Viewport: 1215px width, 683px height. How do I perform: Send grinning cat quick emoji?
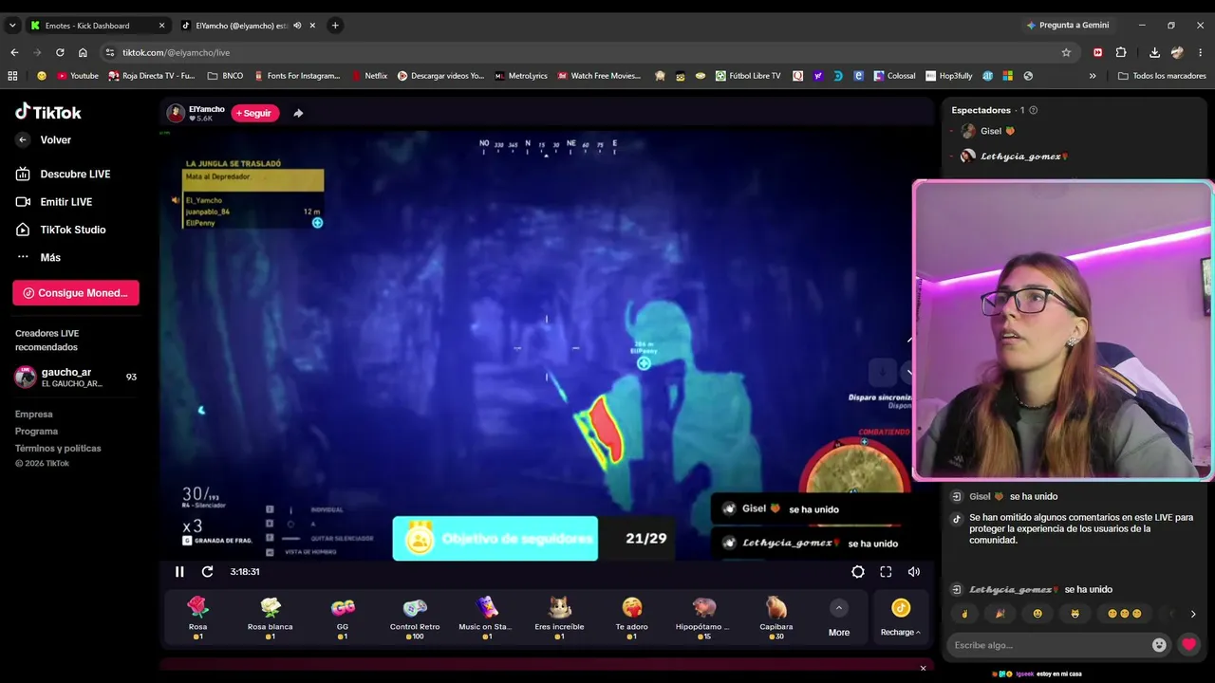point(1075,614)
